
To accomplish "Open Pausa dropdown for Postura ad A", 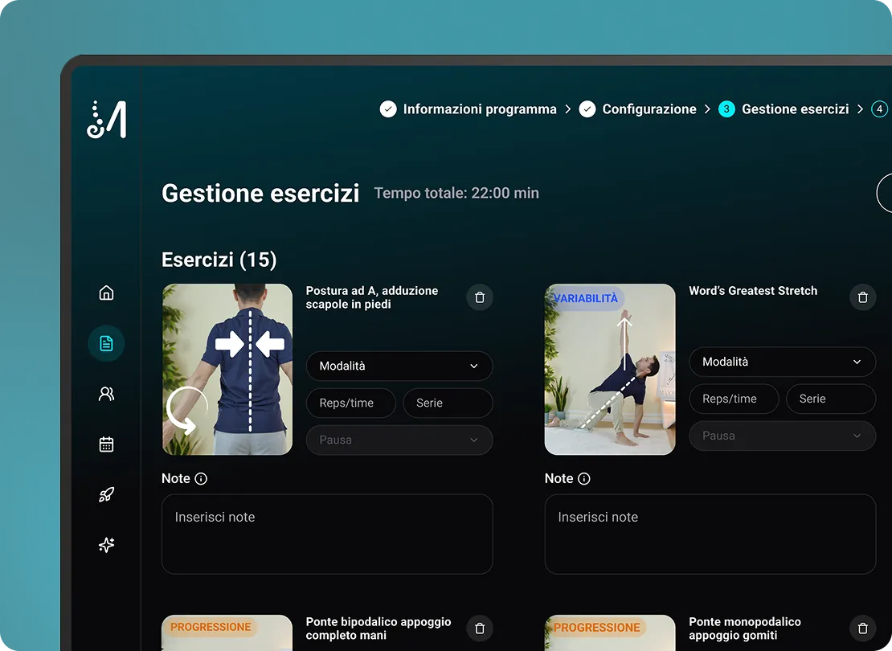I will pyautogui.click(x=399, y=440).
